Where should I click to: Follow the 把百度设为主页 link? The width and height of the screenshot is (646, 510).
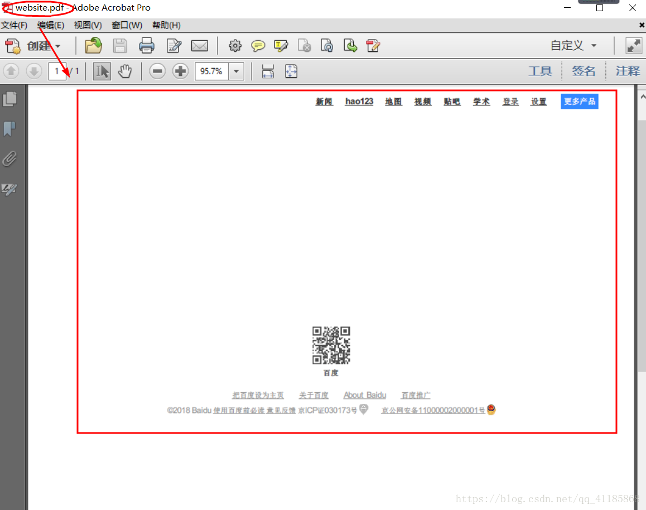click(258, 396)
